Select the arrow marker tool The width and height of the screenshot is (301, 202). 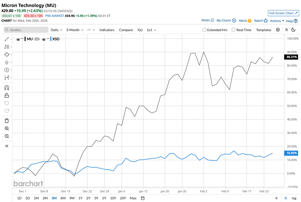pyautogui.click(x=7, y=62)
